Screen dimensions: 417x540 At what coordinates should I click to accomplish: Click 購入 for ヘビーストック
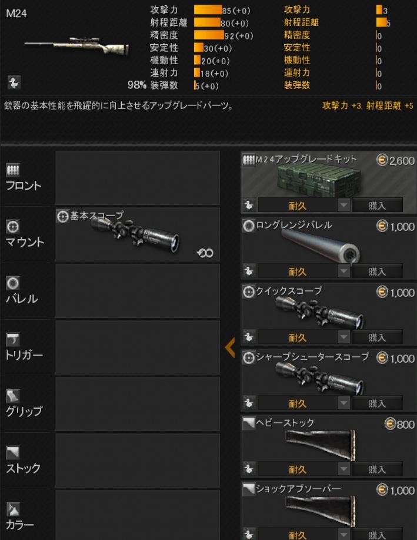pyautogui.click(x=377, y=469)
